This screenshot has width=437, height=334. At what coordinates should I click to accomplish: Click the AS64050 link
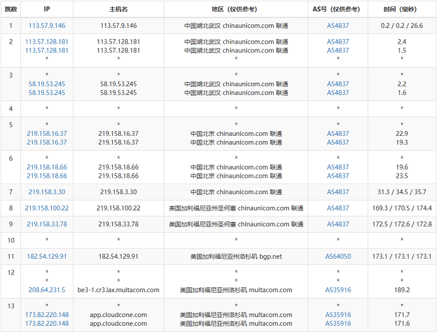click(x=338, y=256)
